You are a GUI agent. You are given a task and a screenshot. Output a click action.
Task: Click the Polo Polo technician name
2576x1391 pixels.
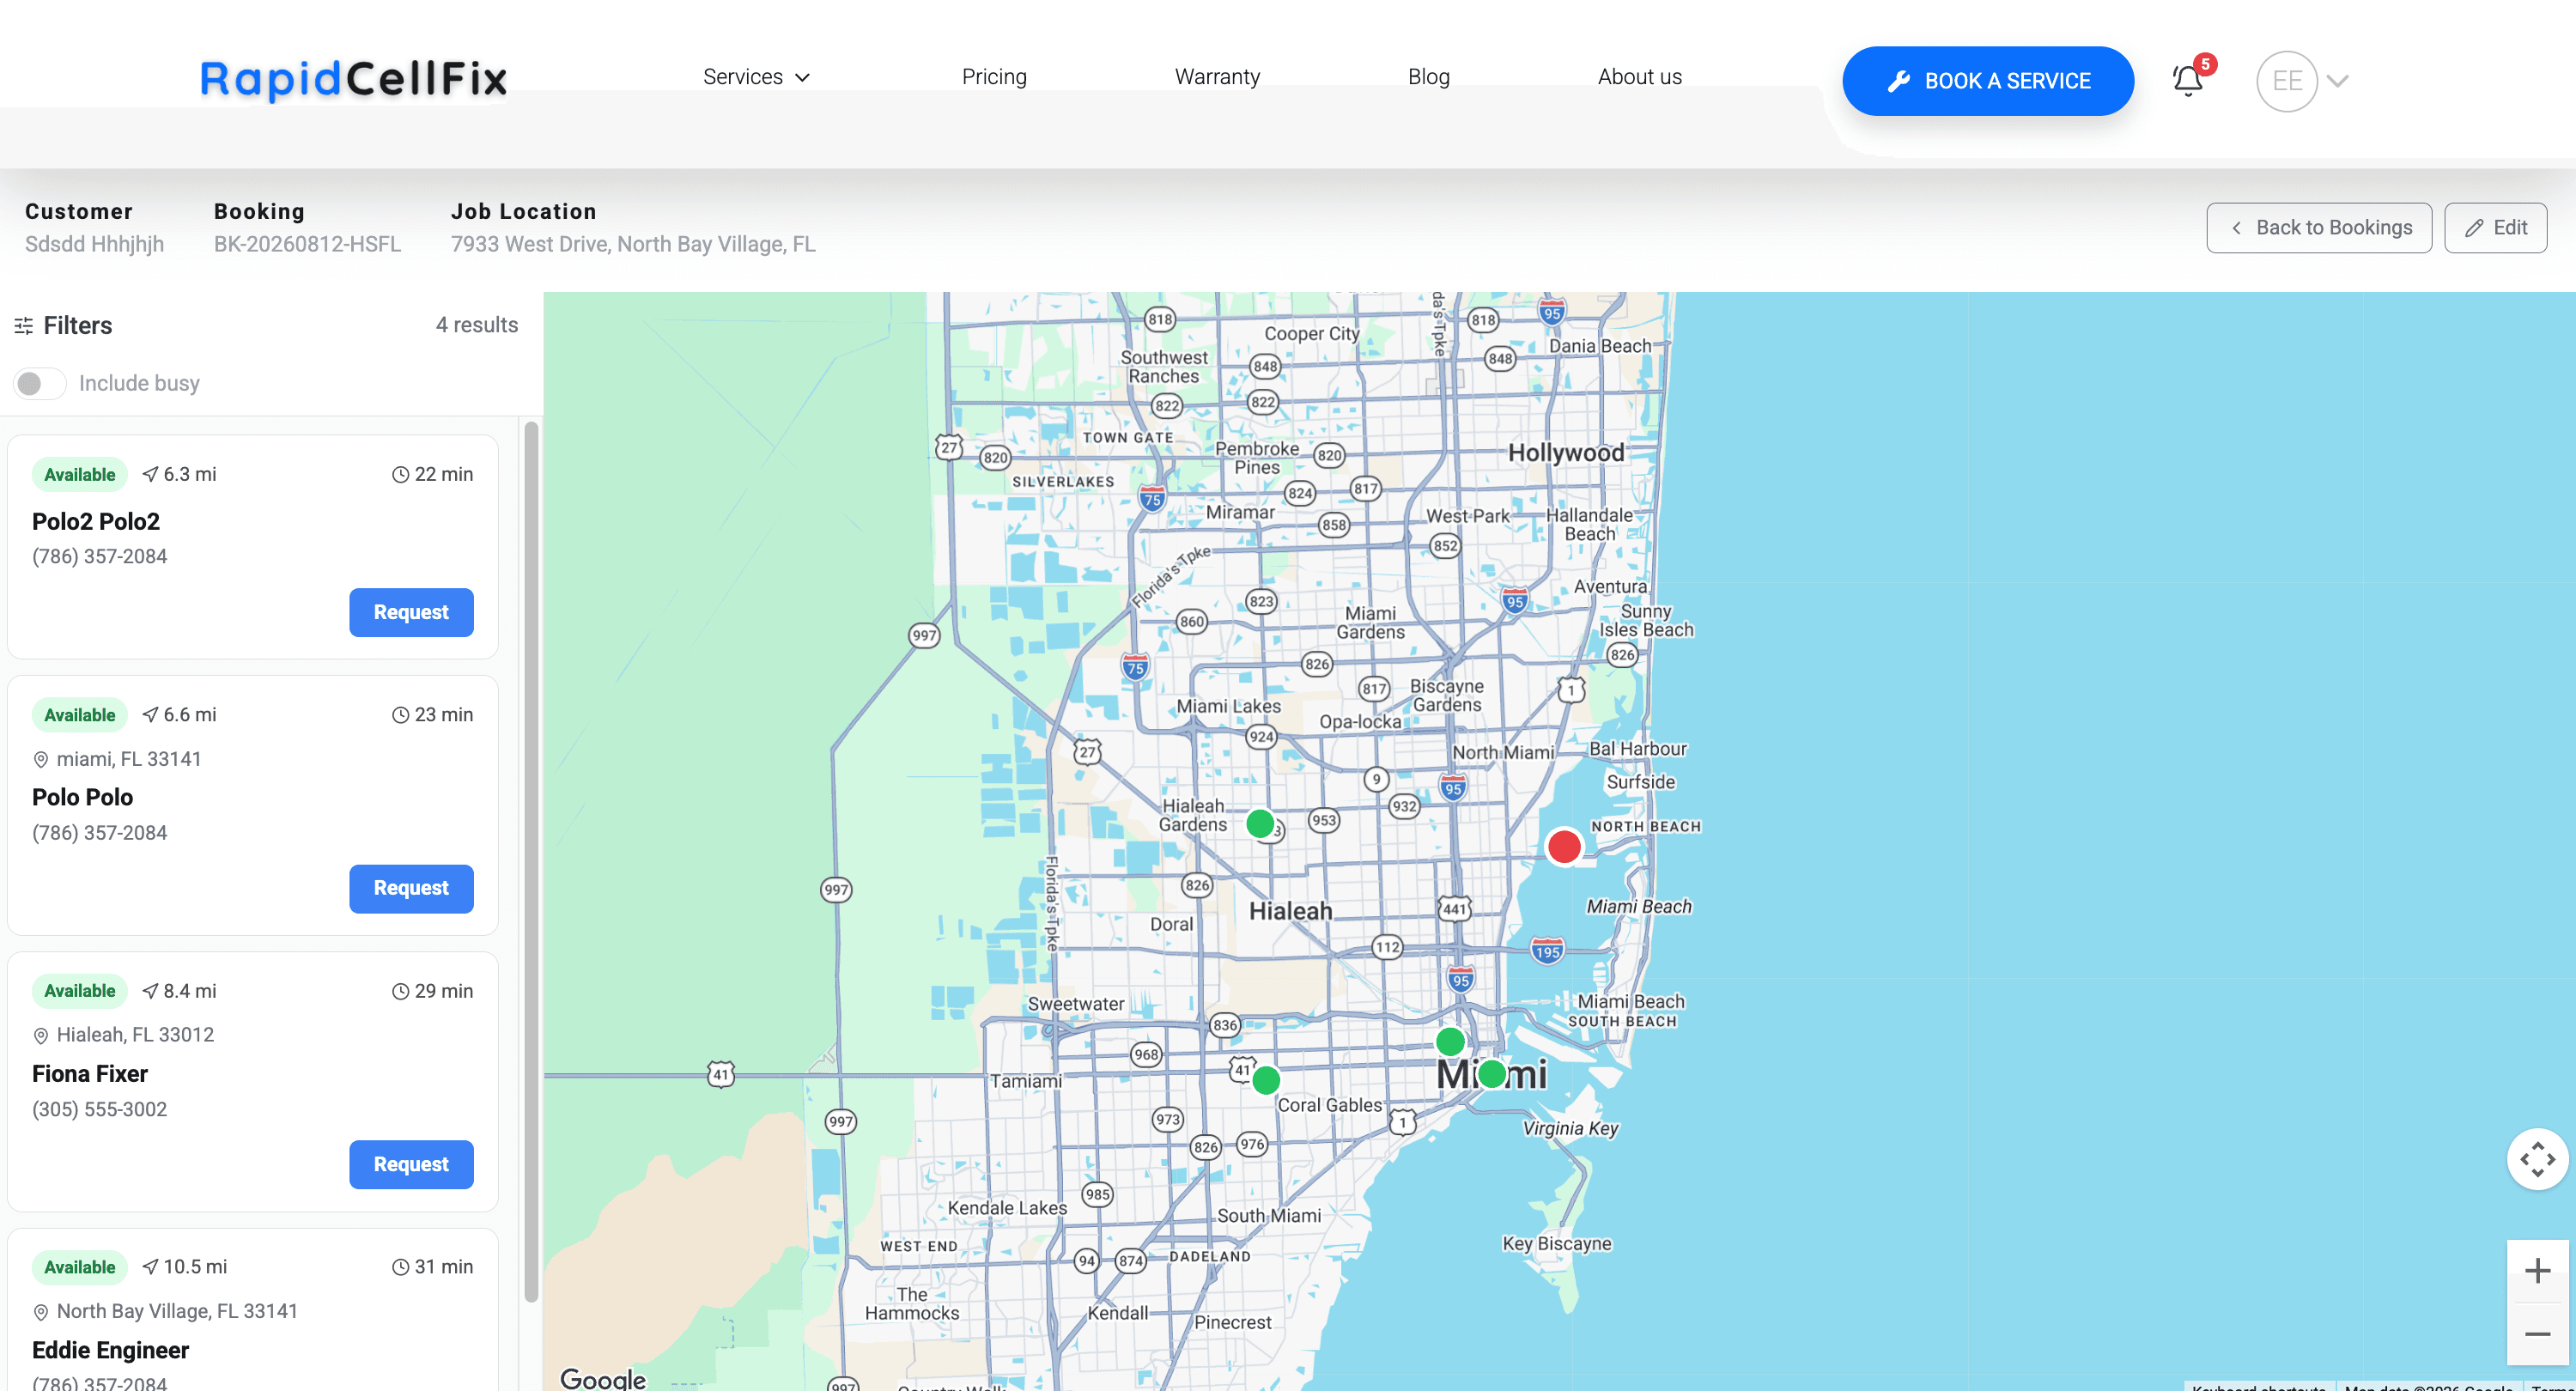tap(82, 797)
